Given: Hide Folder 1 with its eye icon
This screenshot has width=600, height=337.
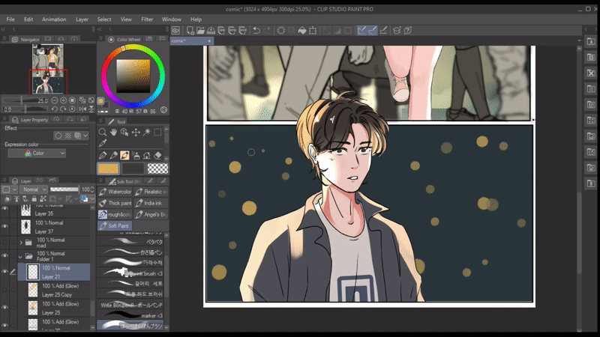Looking at the screenshot, I should [5, 255].
